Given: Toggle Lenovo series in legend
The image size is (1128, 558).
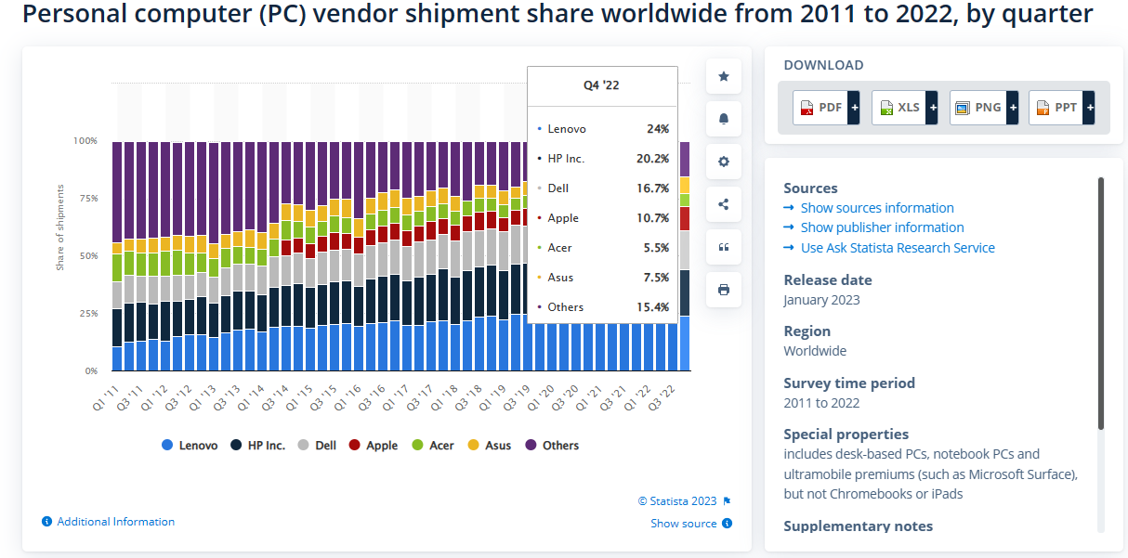Looking at the screenshot, I should 190,446.
